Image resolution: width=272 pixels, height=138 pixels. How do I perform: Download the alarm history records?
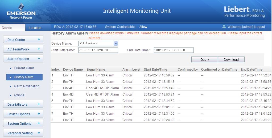231,60
